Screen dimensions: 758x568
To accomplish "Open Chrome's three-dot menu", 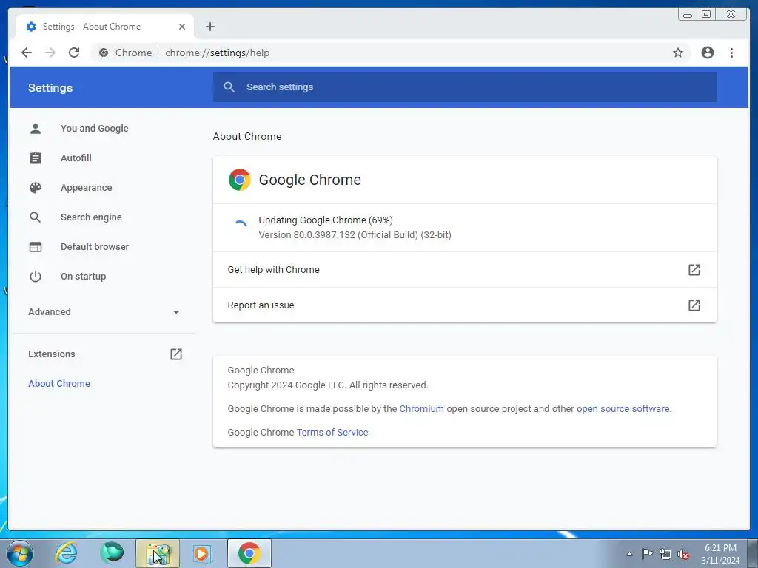I will pos(731,53).
